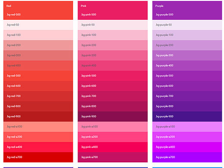Pick the .bg-red-200 color row
Viewport: 224px width, 168px height.
coord(38,45)
